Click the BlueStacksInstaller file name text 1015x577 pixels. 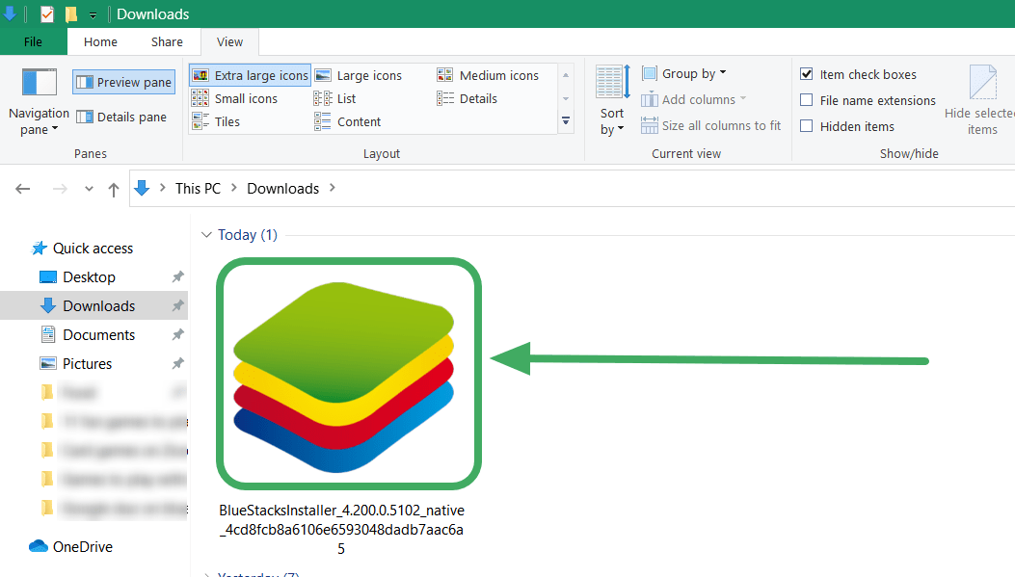click(341, 529)
